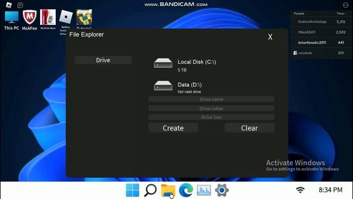Open the McAfee Store desktop icon

pyautogui.click(x=48, y=19)
